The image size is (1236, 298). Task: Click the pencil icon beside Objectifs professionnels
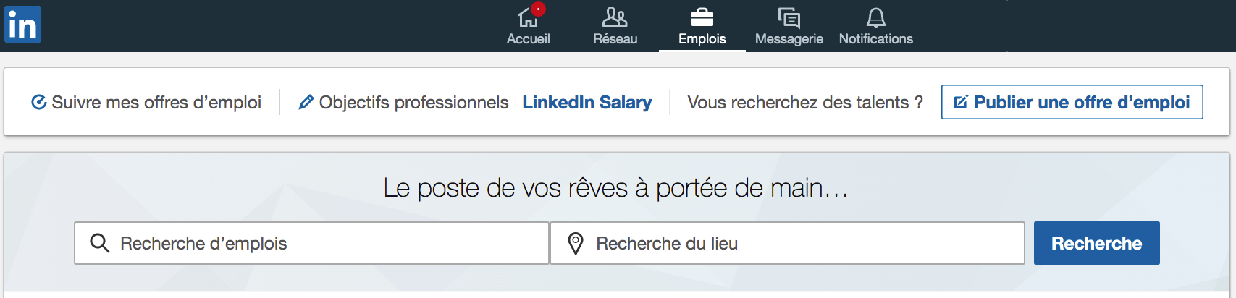306,102
